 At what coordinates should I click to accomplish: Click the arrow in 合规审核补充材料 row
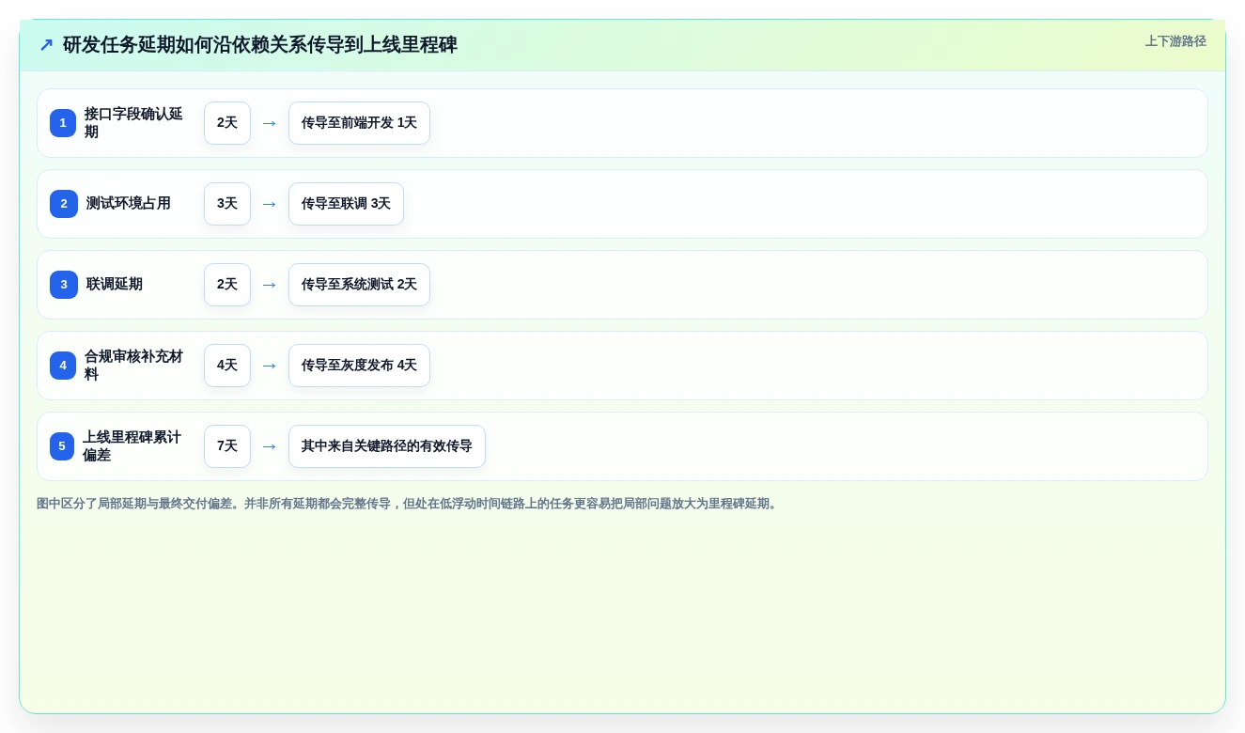[270, 366]
